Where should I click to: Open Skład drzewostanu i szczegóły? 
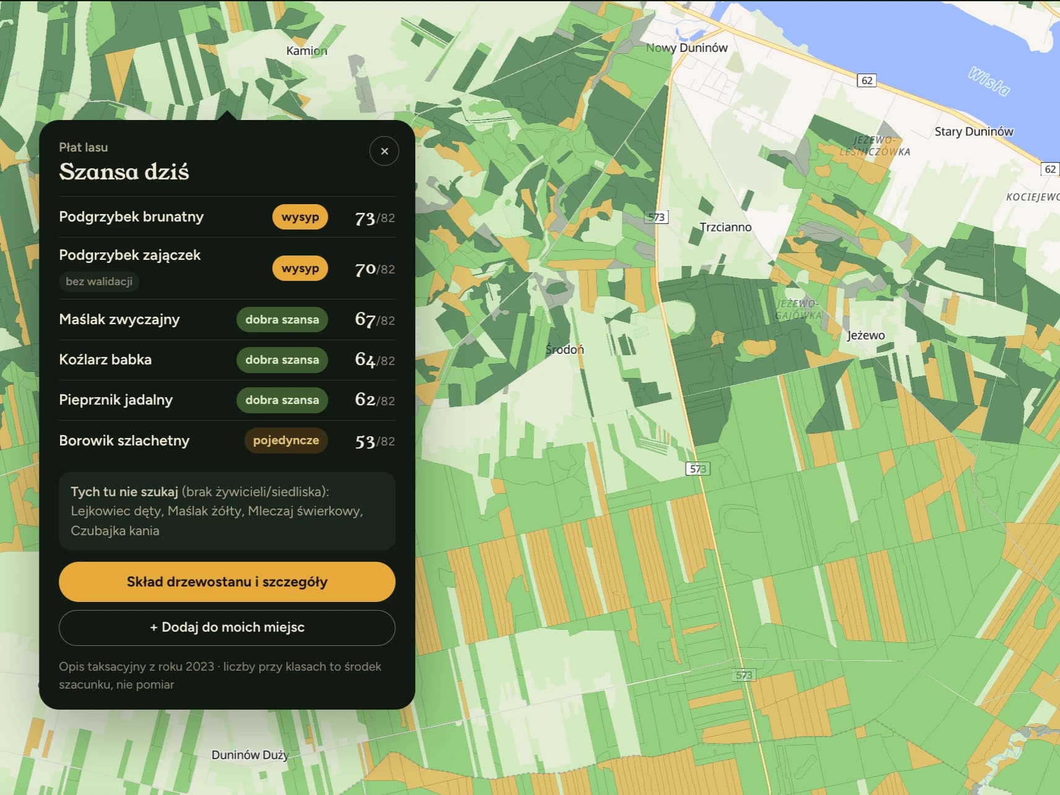[x=227, y=582]
